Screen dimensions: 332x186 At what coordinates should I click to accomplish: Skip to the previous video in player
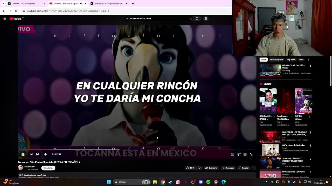point(31,154)
